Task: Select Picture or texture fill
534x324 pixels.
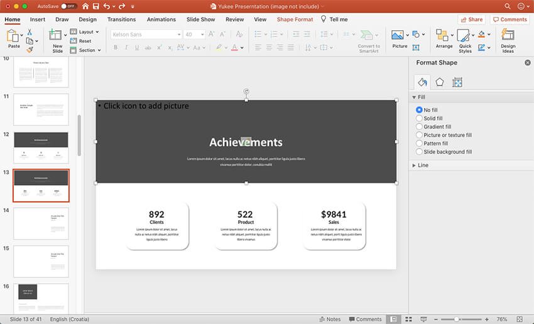Action: pyautogui.click(x=444, y=135)
